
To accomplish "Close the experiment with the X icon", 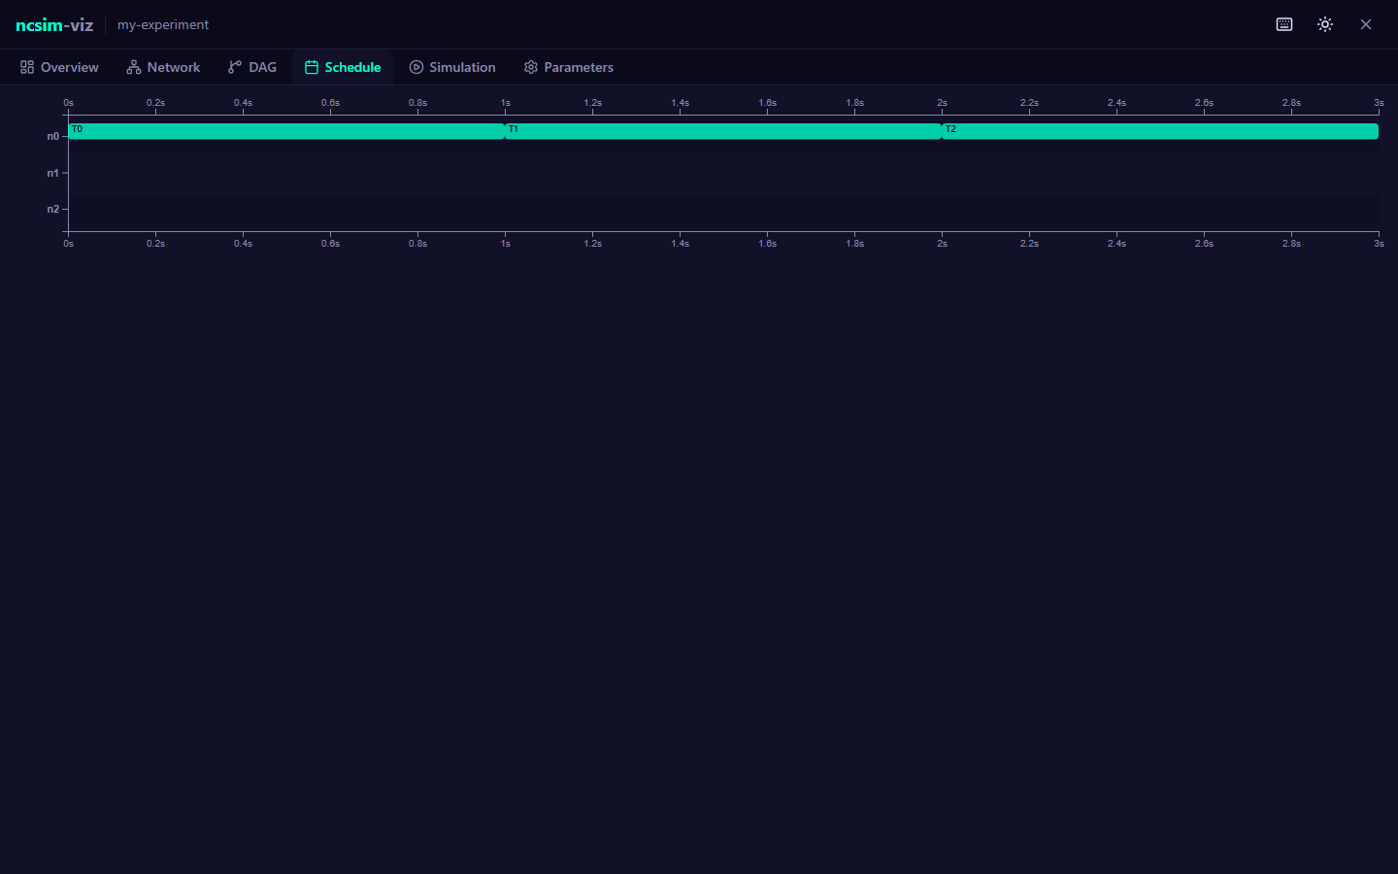I will [x=1366, y=24].
